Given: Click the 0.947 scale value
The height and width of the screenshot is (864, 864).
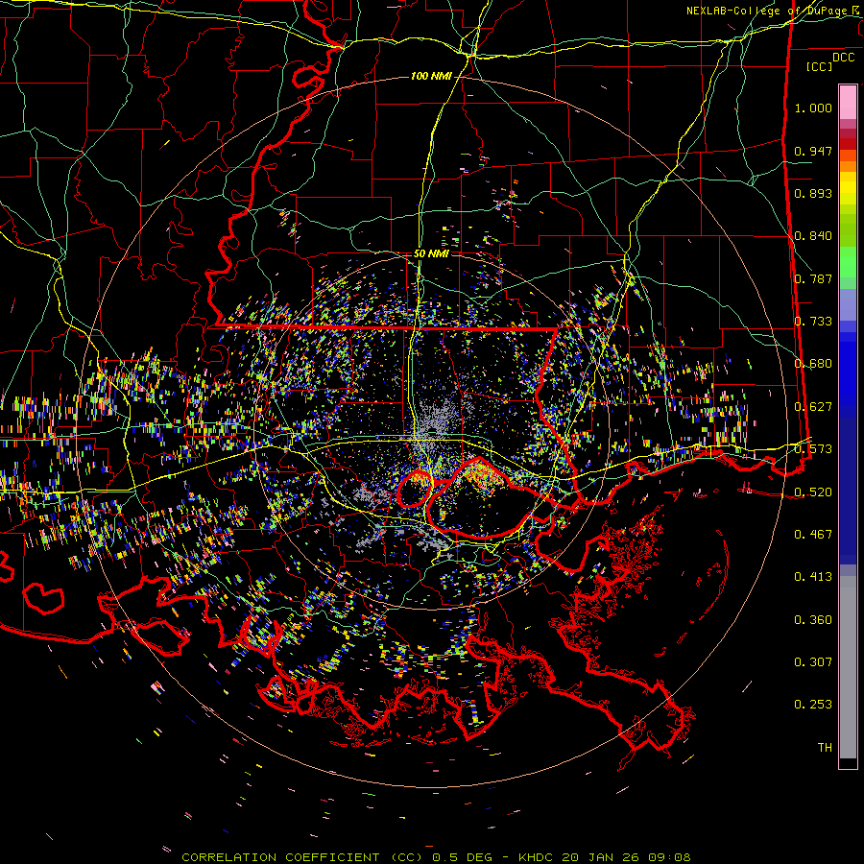Looking at the screenshot, I should coord(813,151).
